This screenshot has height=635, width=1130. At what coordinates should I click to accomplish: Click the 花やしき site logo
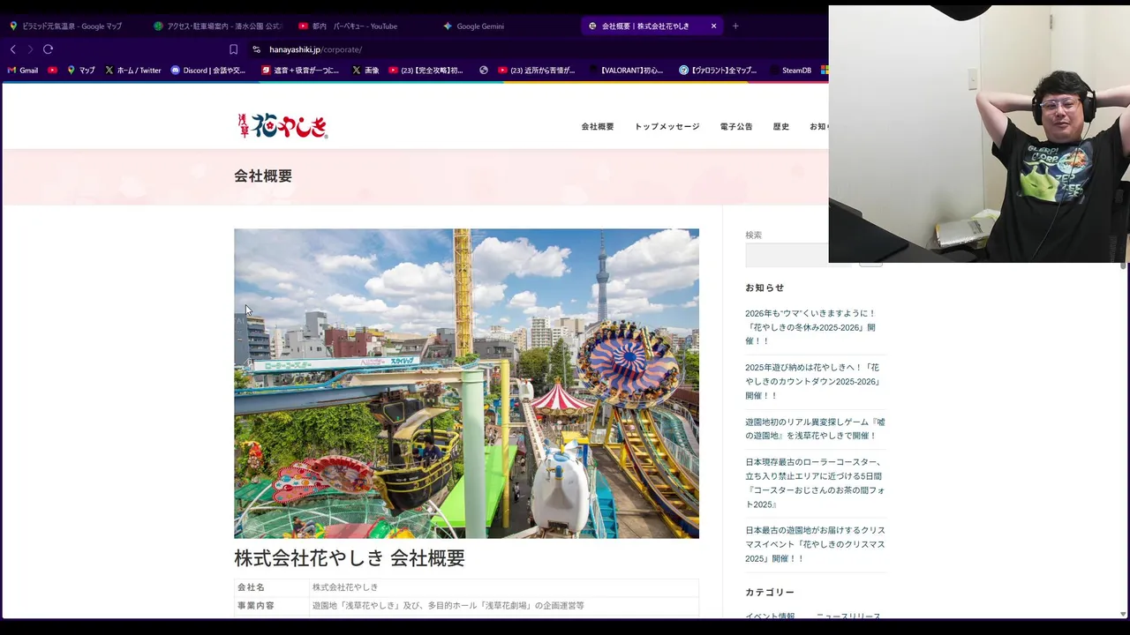tap(282, 126)
